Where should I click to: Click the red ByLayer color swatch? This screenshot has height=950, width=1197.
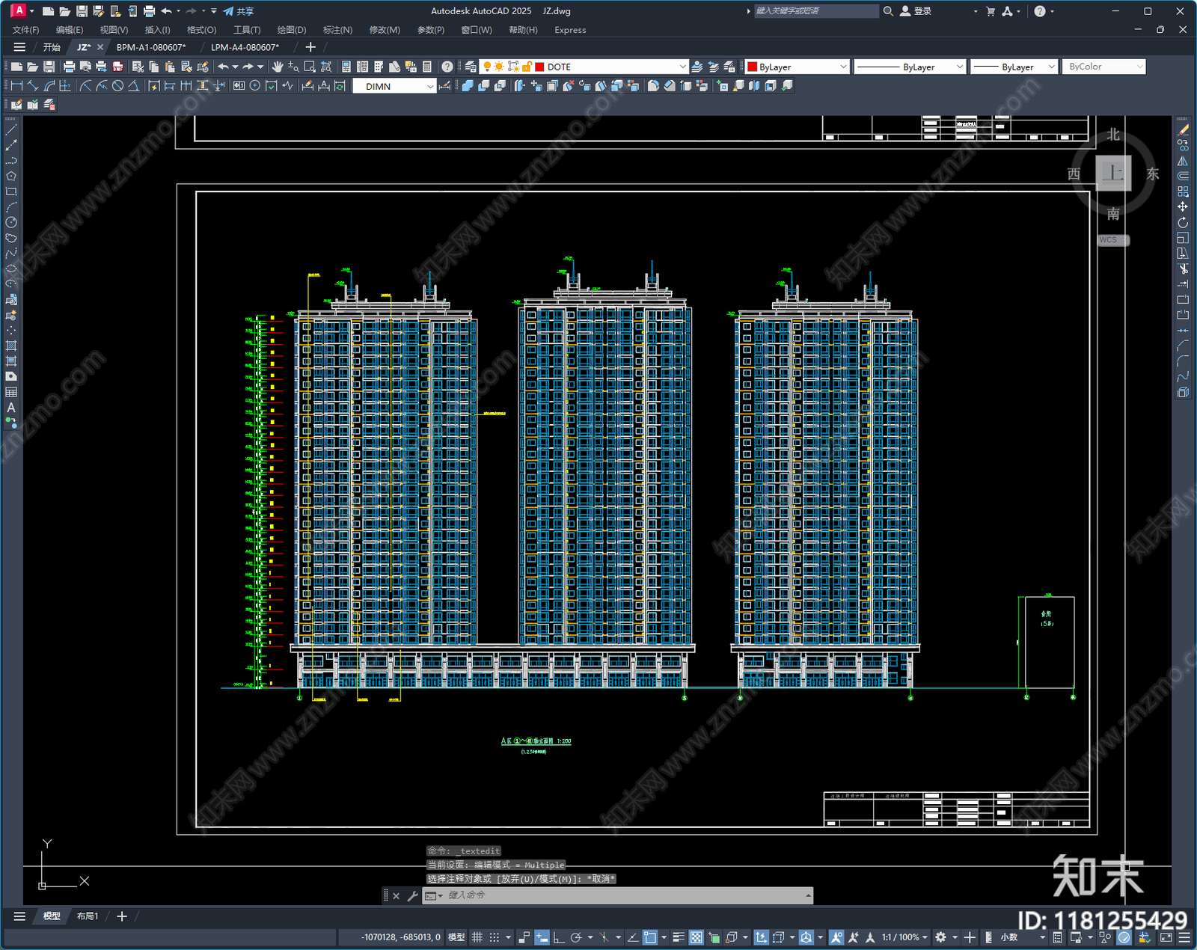click(x=752, y=67)
